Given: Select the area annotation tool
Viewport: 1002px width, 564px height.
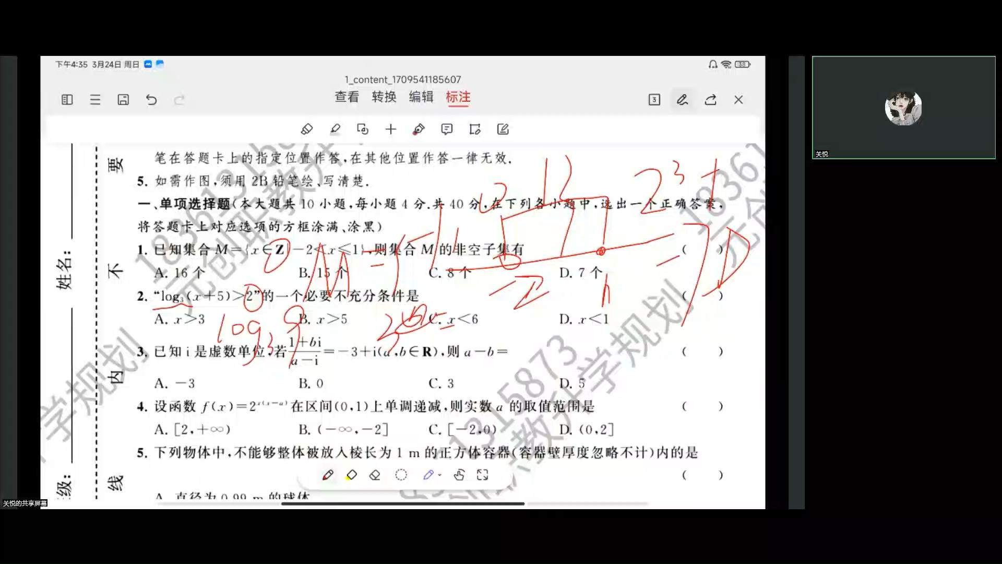Looking at the screenshot, I should click(x=475, y=129).
